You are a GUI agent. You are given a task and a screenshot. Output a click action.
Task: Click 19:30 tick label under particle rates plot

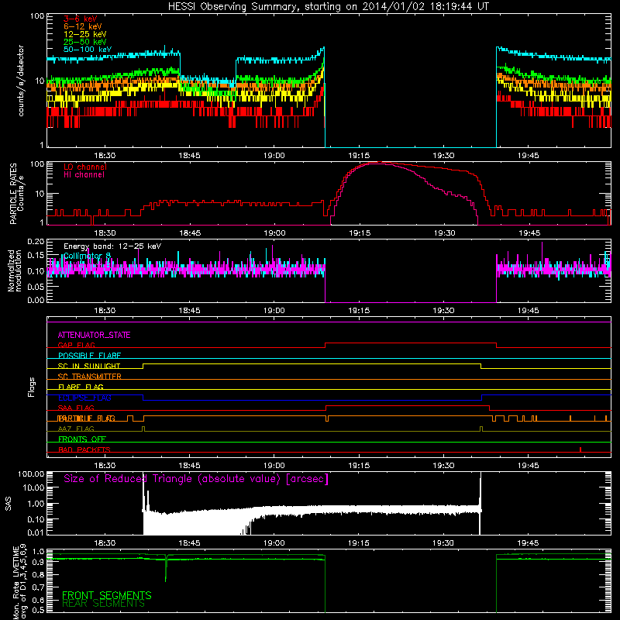[x=443, y=233]
